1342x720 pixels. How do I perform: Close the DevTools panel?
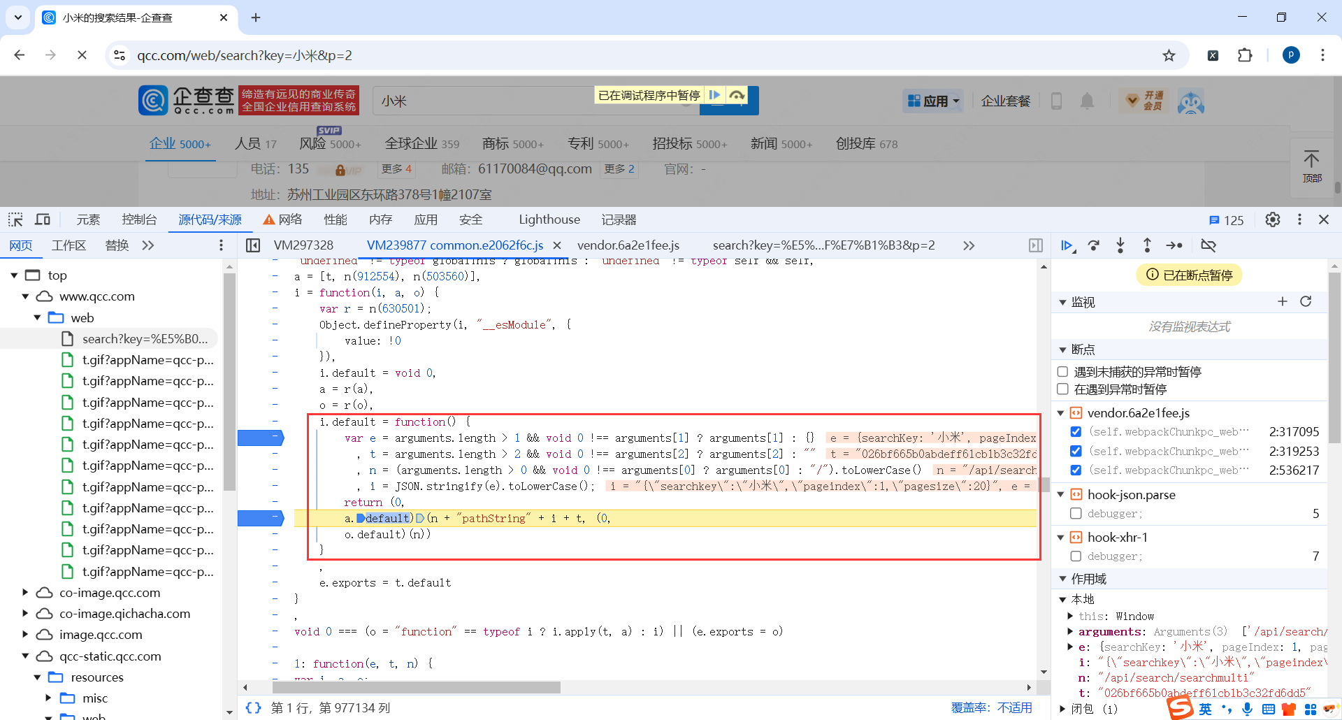(1324, 219)
